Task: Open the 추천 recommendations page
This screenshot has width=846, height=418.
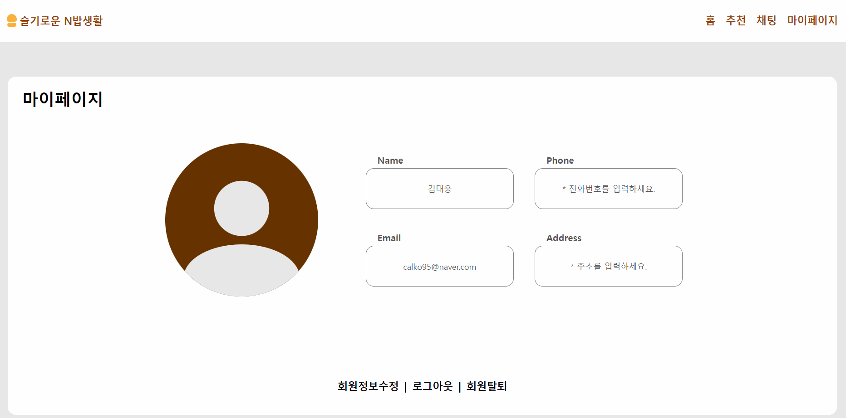Action: click(x=736, y=20)
